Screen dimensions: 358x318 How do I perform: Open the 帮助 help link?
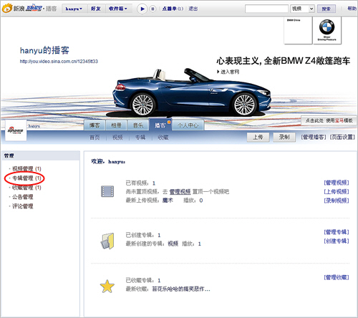352,9
